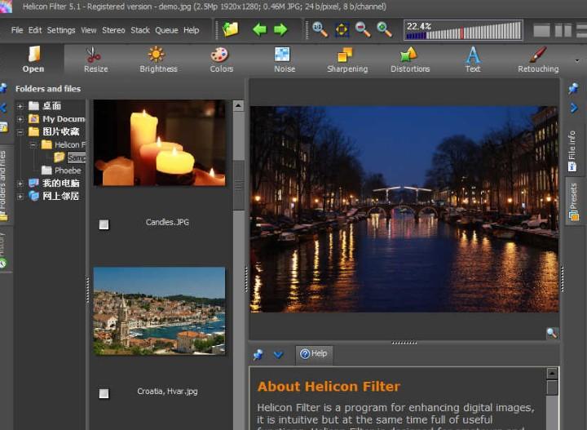Open the toolbar overflow dropdown arrow

tap(577, 60)
